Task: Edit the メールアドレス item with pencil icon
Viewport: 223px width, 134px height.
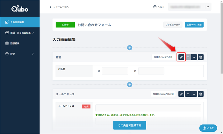Action: pos(181,94)
